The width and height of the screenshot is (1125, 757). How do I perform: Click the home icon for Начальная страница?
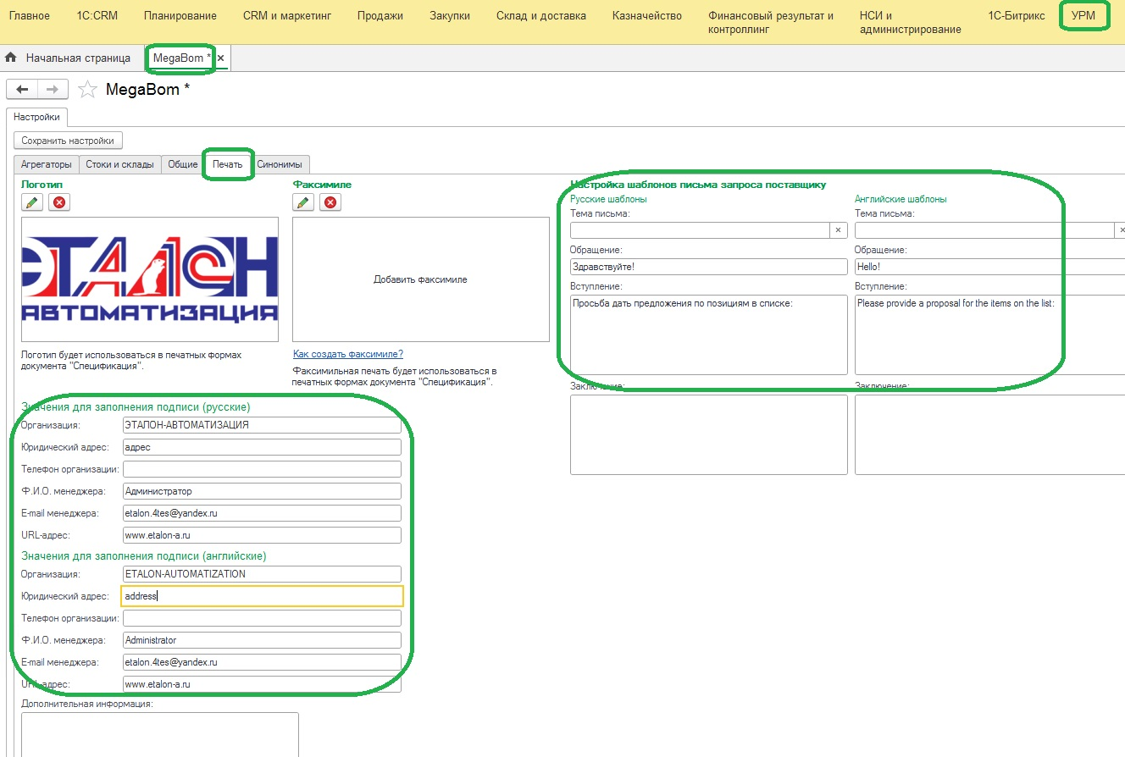11,58
